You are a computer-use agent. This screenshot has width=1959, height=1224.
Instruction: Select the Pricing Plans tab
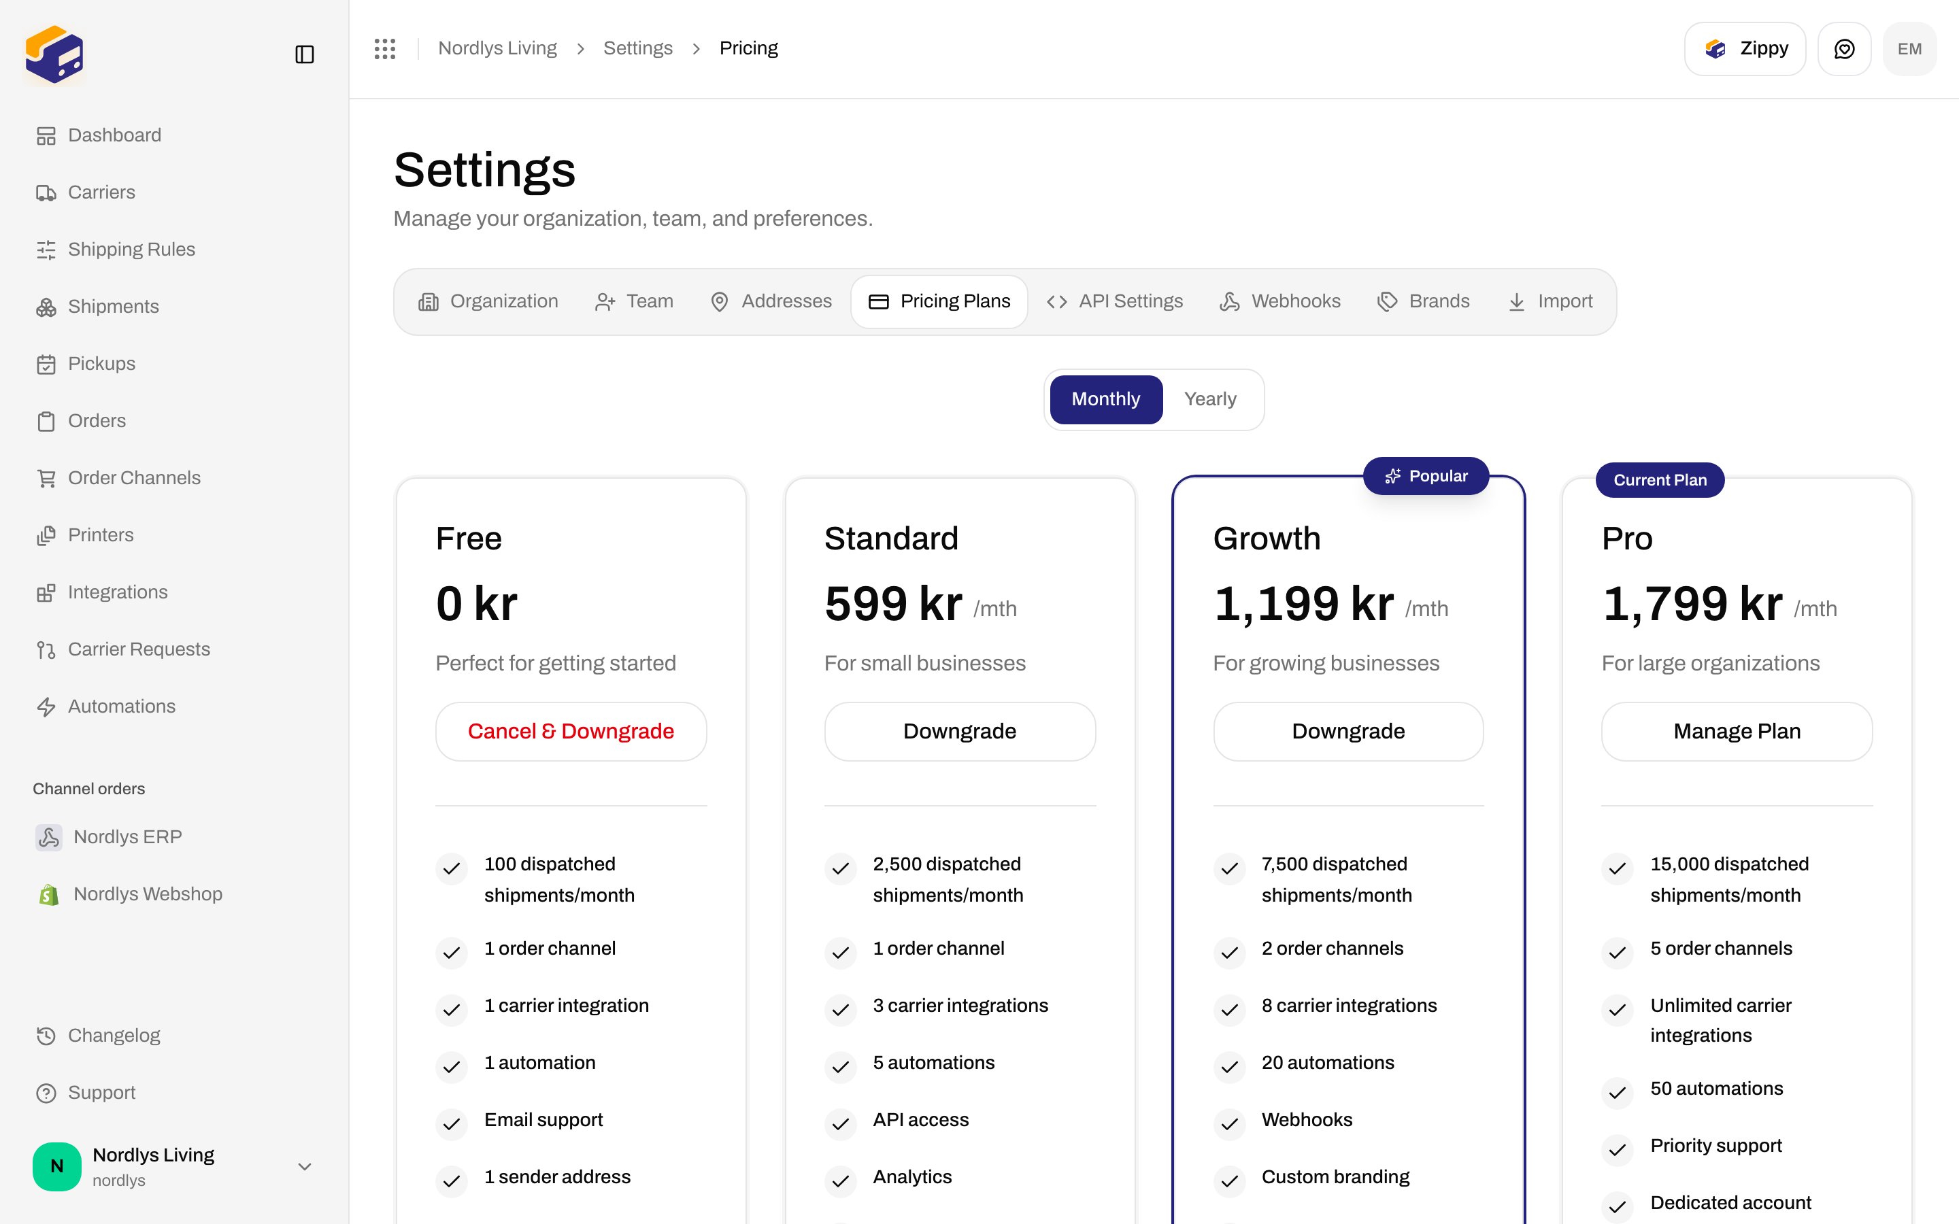939,301
